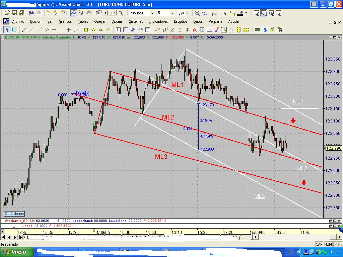Click the horizontal scrollbar left arrow
The height and width of the screenshot is (257, 343).
255,237
